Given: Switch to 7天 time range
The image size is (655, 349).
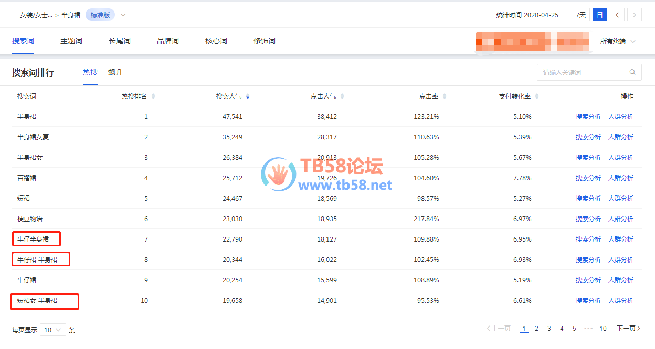Looking at the screenshot, I should pyautogui.click(x=580, y=15).
